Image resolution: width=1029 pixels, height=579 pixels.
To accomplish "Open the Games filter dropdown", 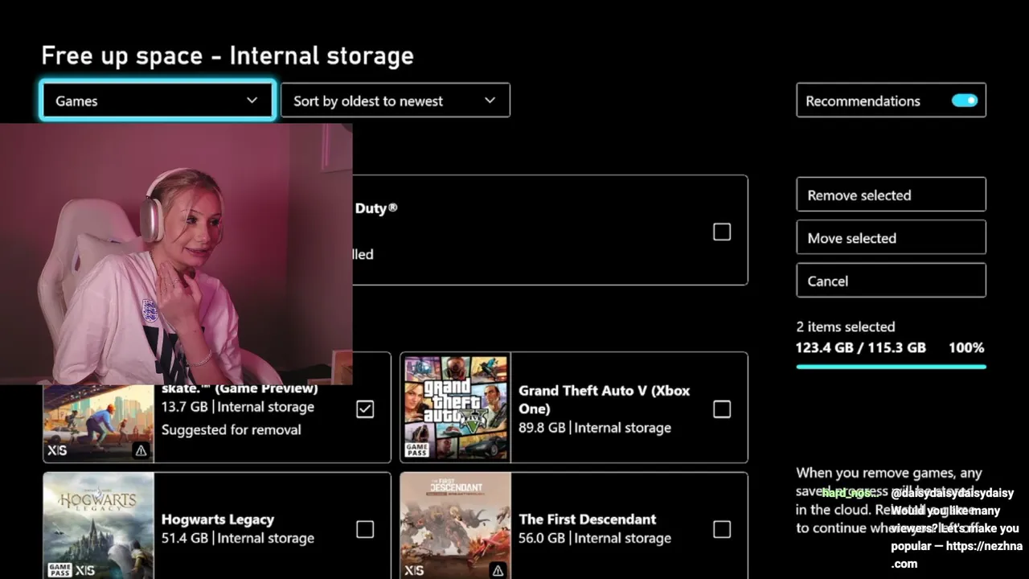I will click(x=157, y=101).
